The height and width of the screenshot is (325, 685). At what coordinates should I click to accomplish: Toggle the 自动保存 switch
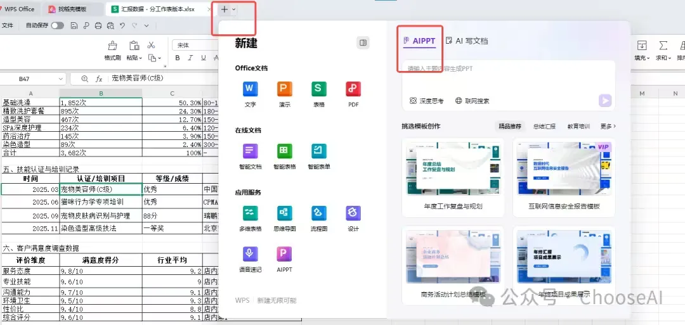tap(57, 26)
